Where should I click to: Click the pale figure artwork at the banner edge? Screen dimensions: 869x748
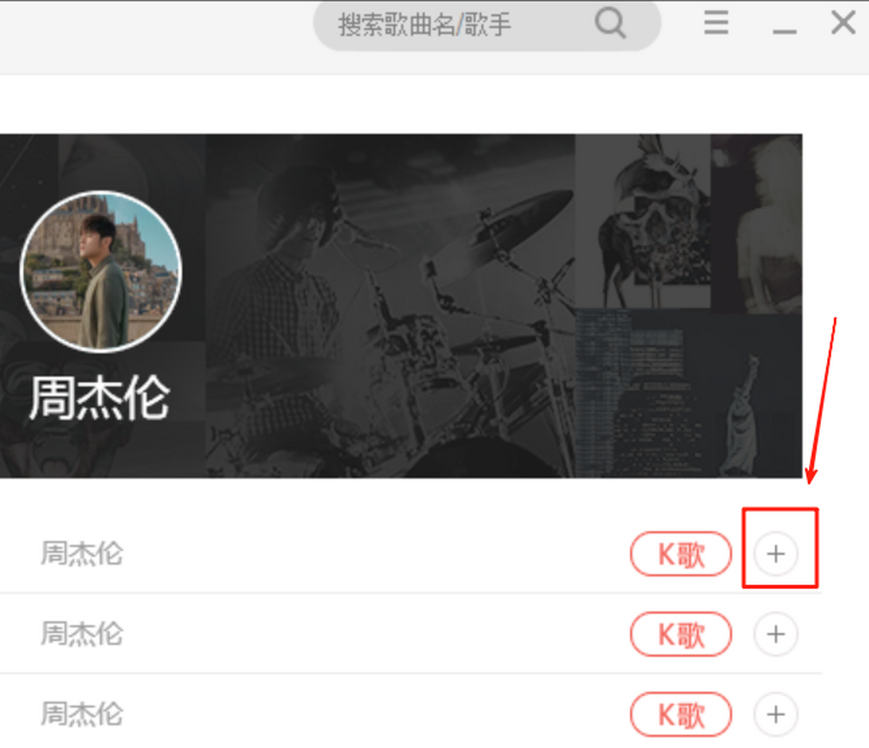click(757, 223)
